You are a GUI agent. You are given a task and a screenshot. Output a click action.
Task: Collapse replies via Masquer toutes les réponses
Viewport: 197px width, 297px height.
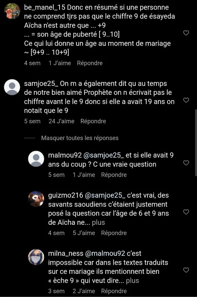(x=80, y=138)
